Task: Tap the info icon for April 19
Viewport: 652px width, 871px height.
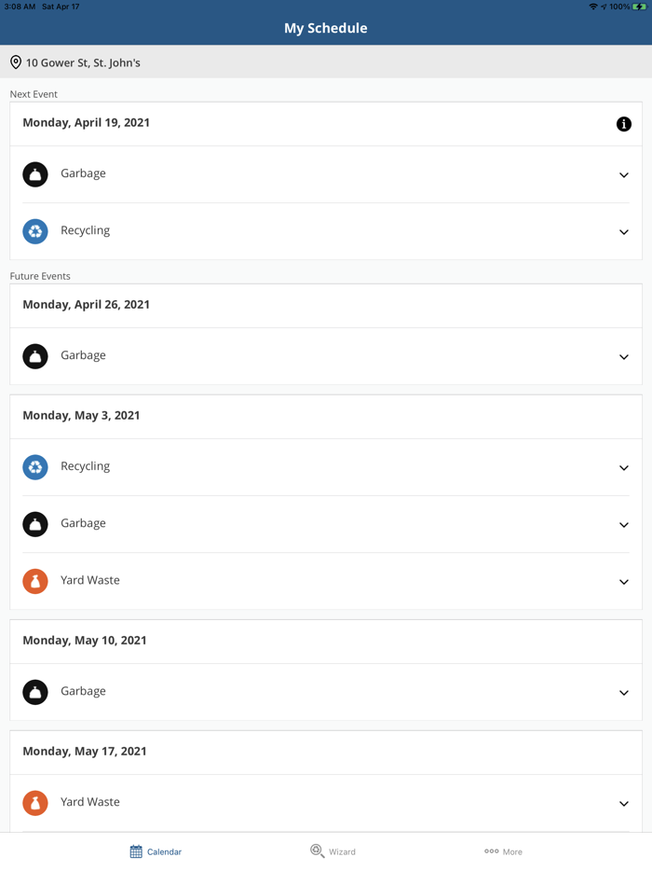Action: point(624,124)
